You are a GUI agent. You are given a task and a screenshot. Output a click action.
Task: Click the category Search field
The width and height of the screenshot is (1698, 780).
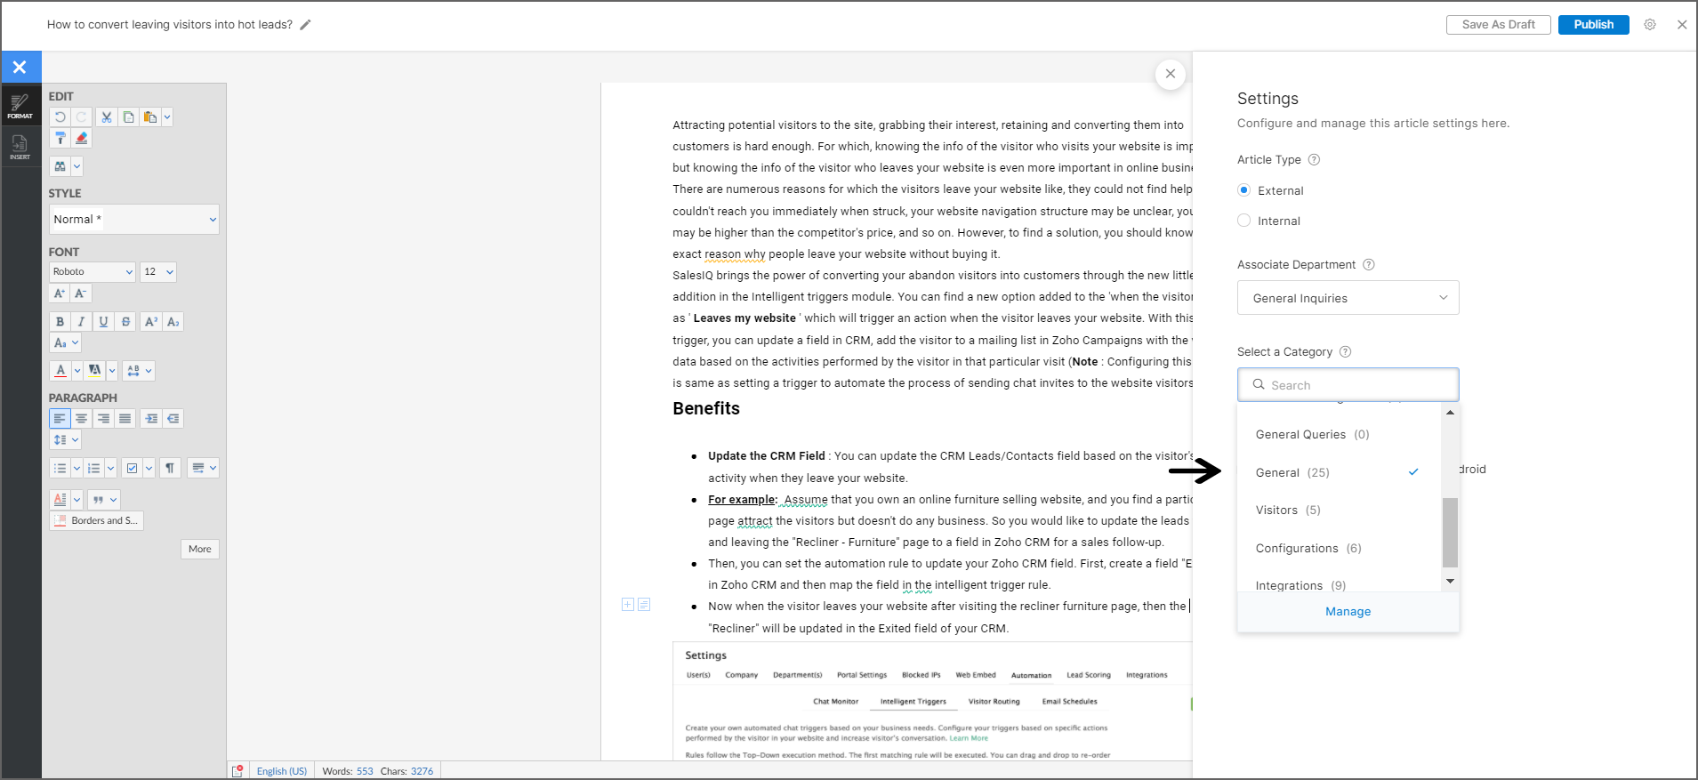[x=1348, y=385]
